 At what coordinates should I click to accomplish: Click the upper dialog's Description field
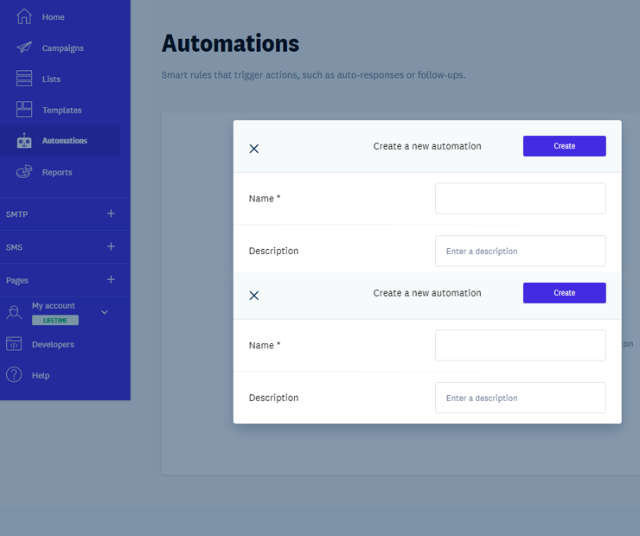(x=520, y=251)
